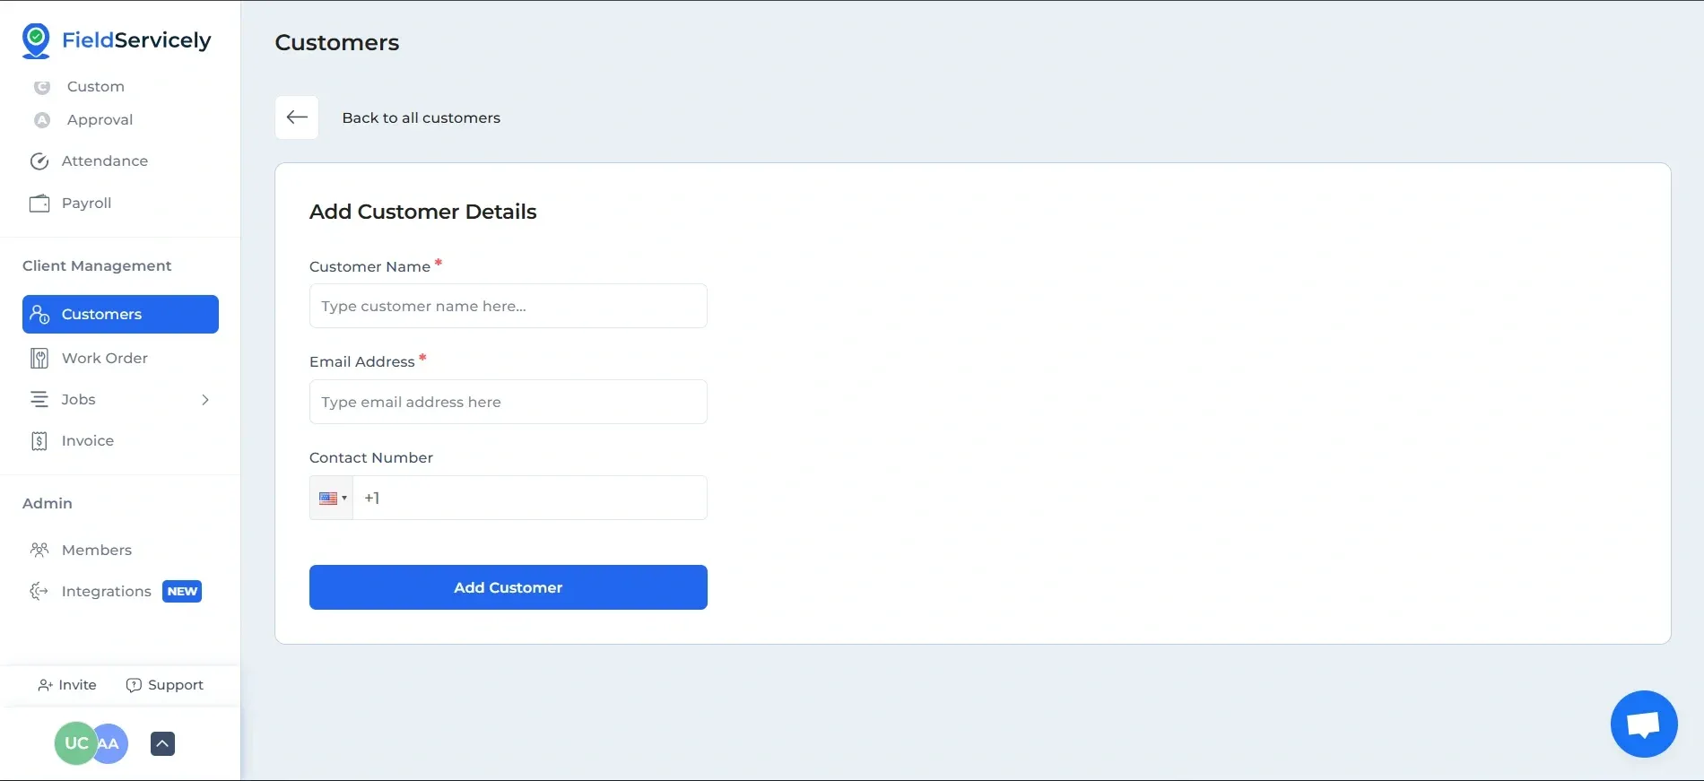
Task: Click the Payroll wallet icon
Action: pos(39,204)
